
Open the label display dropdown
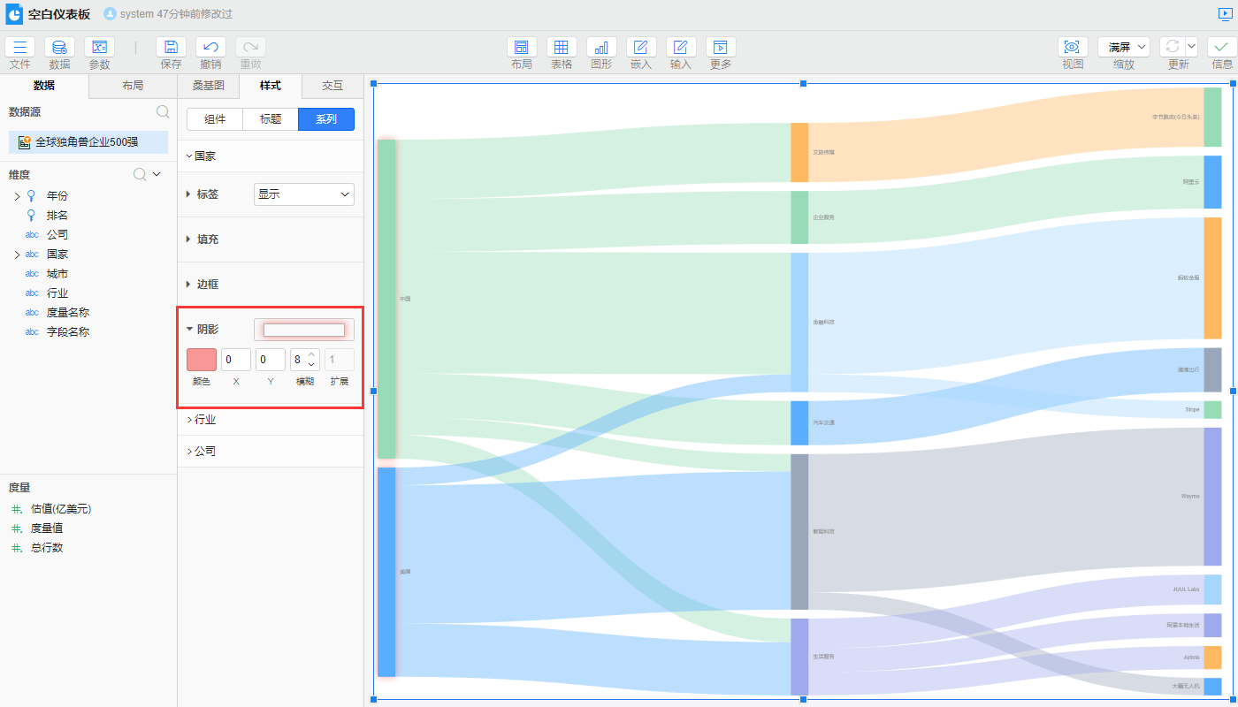tap(304, 194)
